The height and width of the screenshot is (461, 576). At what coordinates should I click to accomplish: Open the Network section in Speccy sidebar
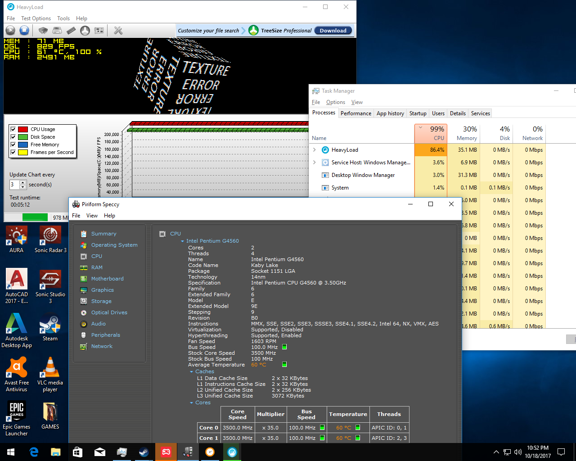click(x=102, y=346)
